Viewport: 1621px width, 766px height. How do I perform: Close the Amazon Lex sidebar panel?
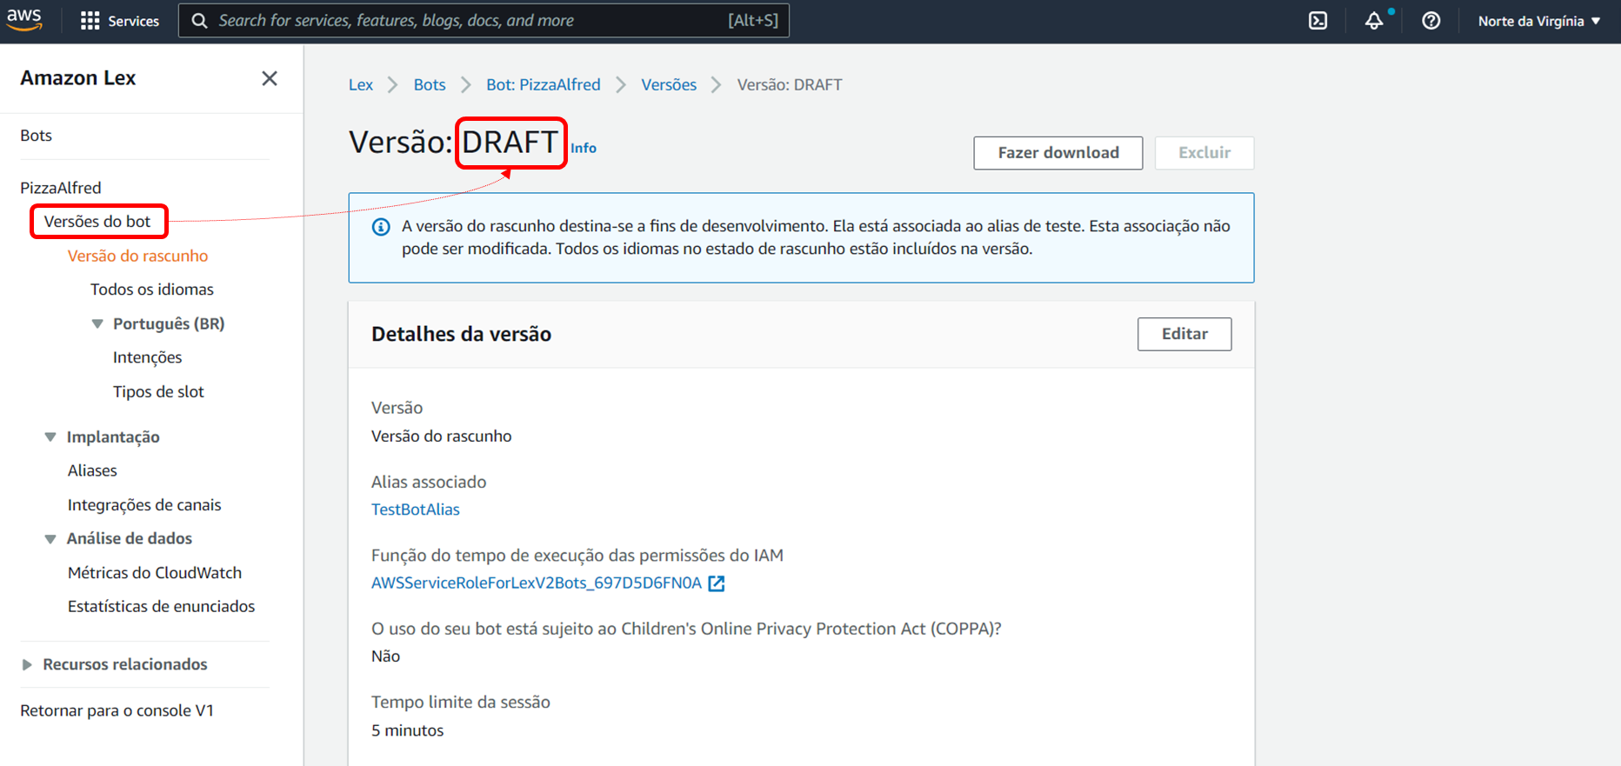tap(270, 78)
